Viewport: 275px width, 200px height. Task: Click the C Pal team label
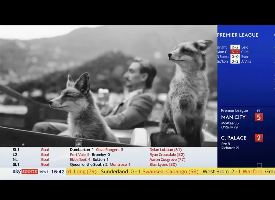click(245, 52)
